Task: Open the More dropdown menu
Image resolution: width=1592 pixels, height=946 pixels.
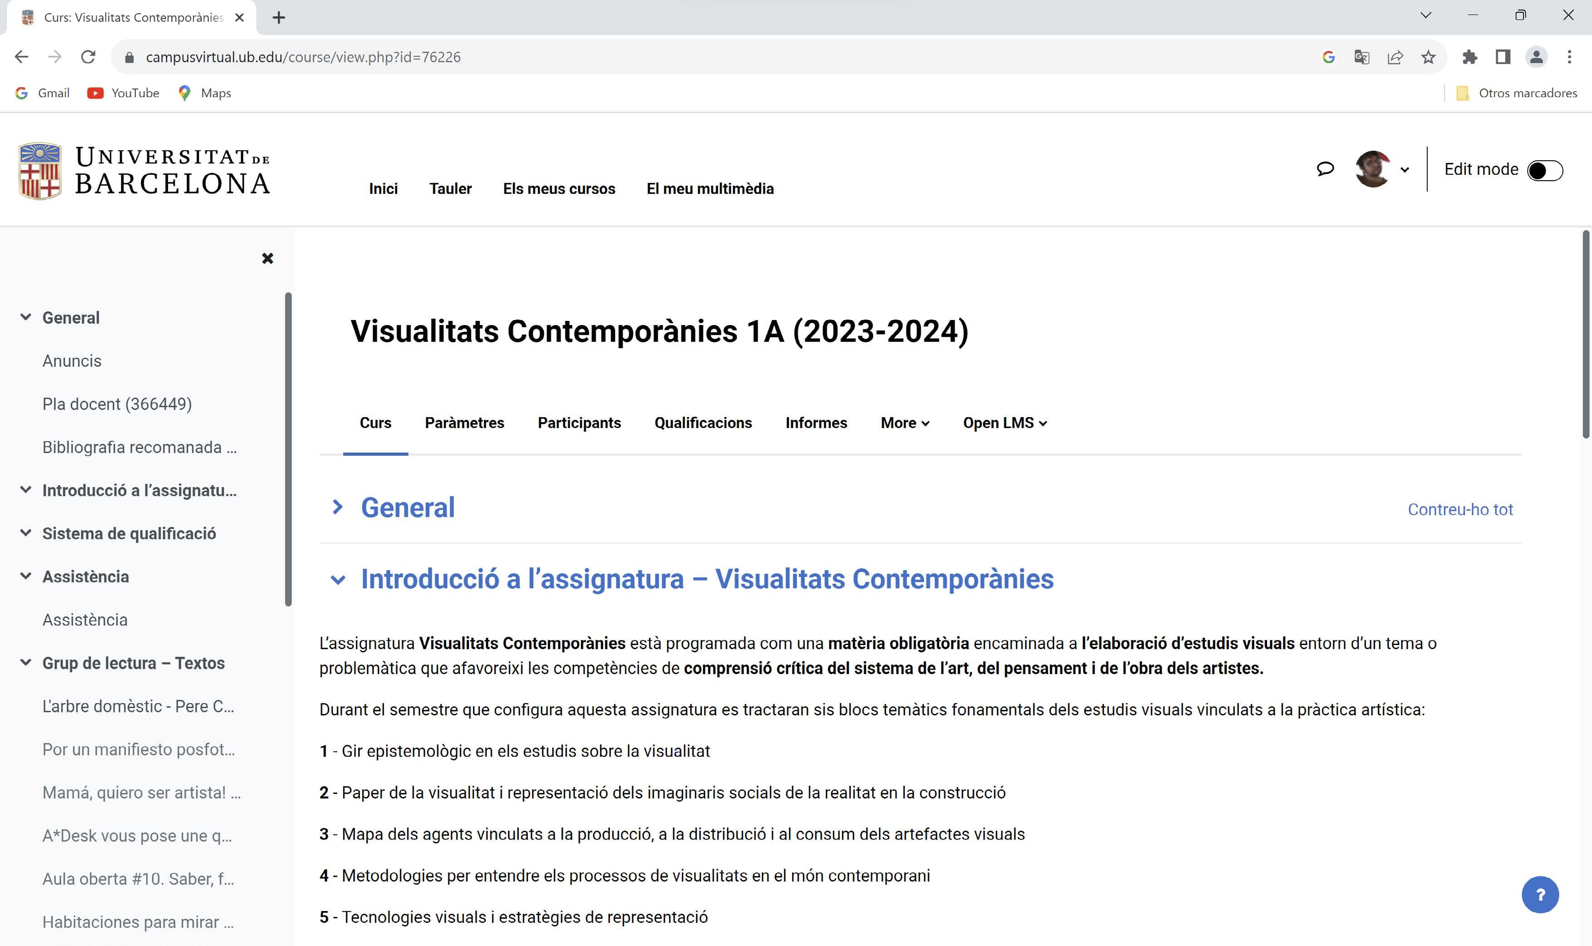Action: [904, 423]
